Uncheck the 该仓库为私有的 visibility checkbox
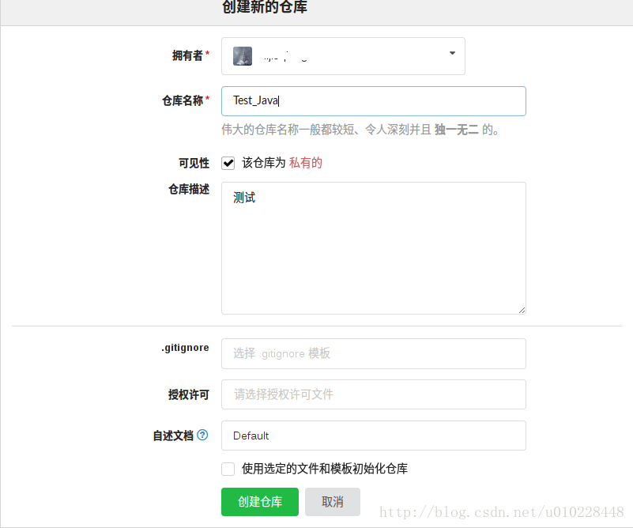 coord(228,163)
